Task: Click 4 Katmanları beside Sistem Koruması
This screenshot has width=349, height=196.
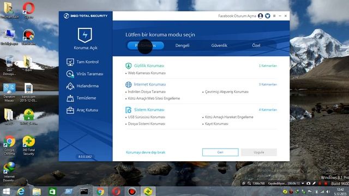Action: pos(268,110)
